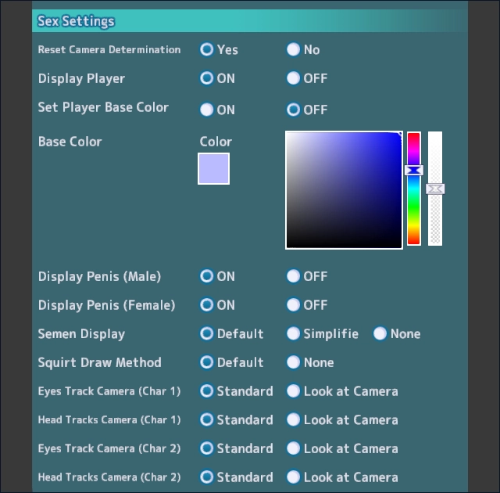Pick a shade in the saturation square
Viewport: 500px width, 493px height.
pos(344,190)
